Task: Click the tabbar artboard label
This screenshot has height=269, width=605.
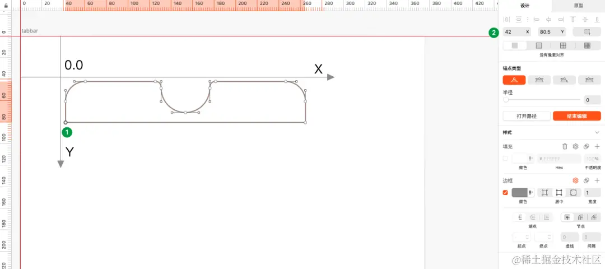Action: 30,30
